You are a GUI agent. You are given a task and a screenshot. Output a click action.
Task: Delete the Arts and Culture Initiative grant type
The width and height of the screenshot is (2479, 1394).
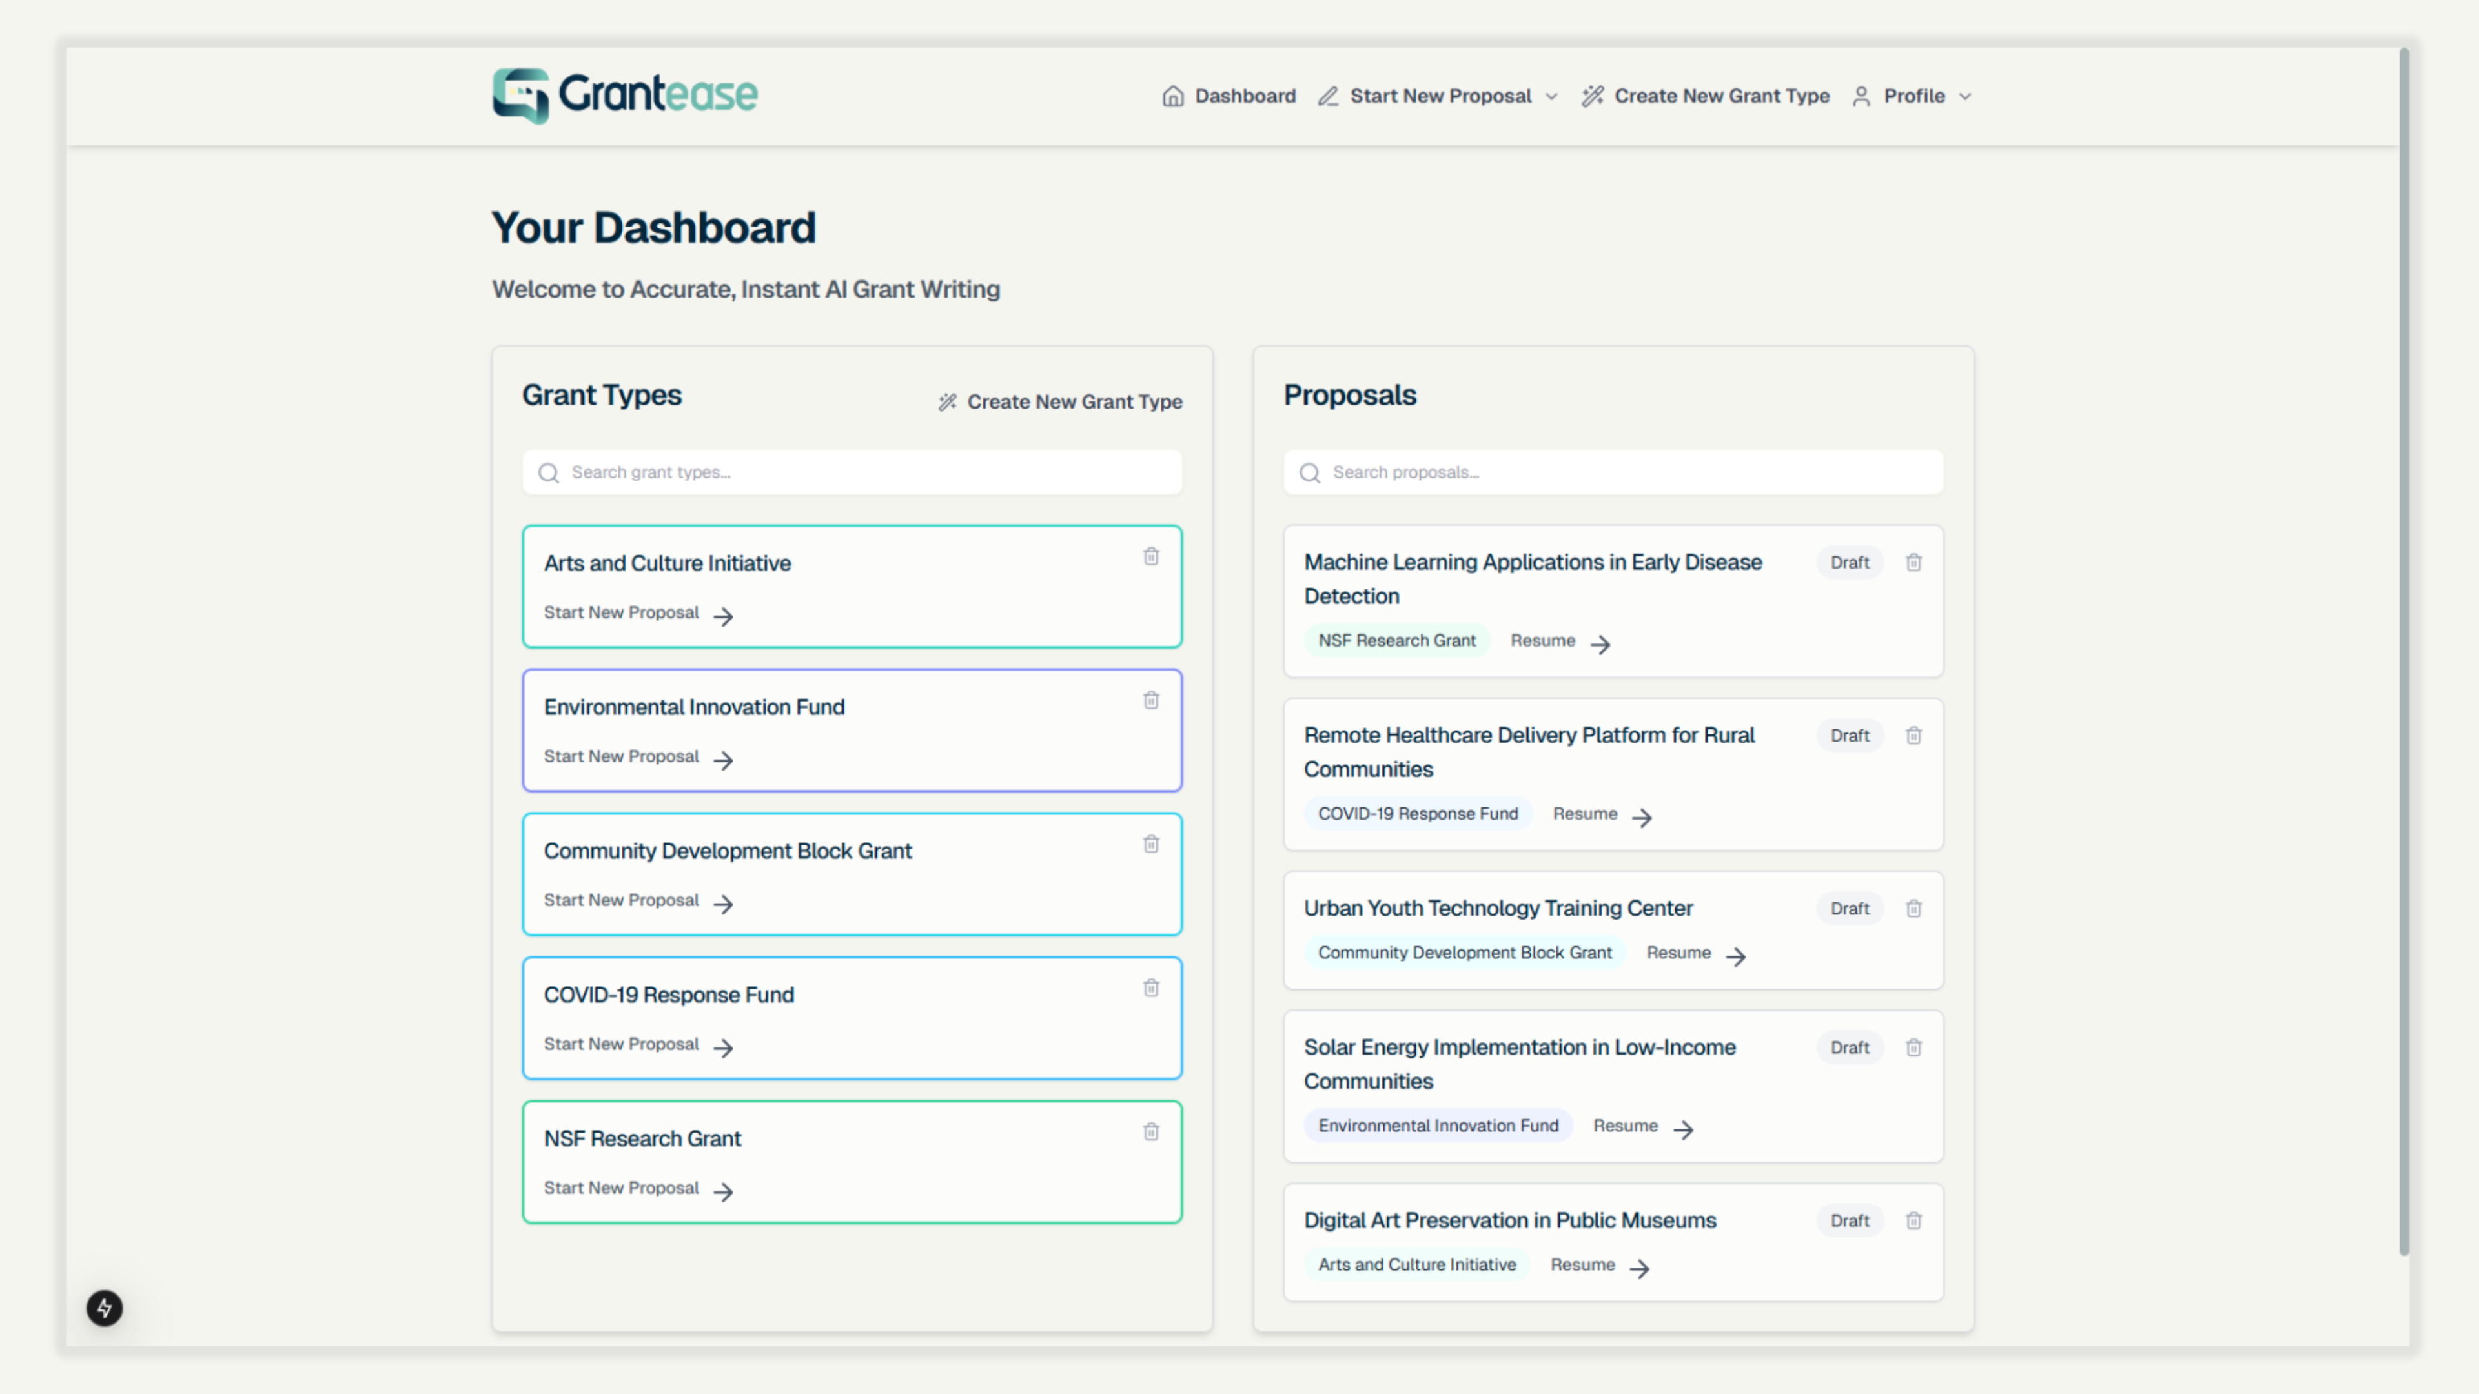point(1151,556)
